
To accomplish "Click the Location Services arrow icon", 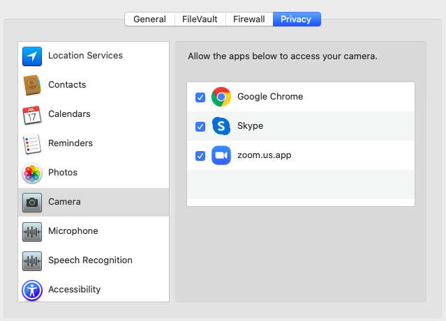I will click(x=33, y=56).
